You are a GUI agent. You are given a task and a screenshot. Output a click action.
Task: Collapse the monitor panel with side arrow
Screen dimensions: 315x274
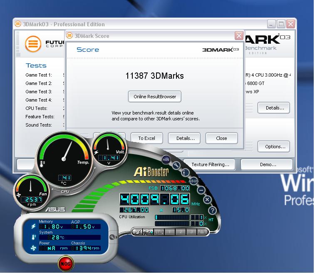pos(113,237)
